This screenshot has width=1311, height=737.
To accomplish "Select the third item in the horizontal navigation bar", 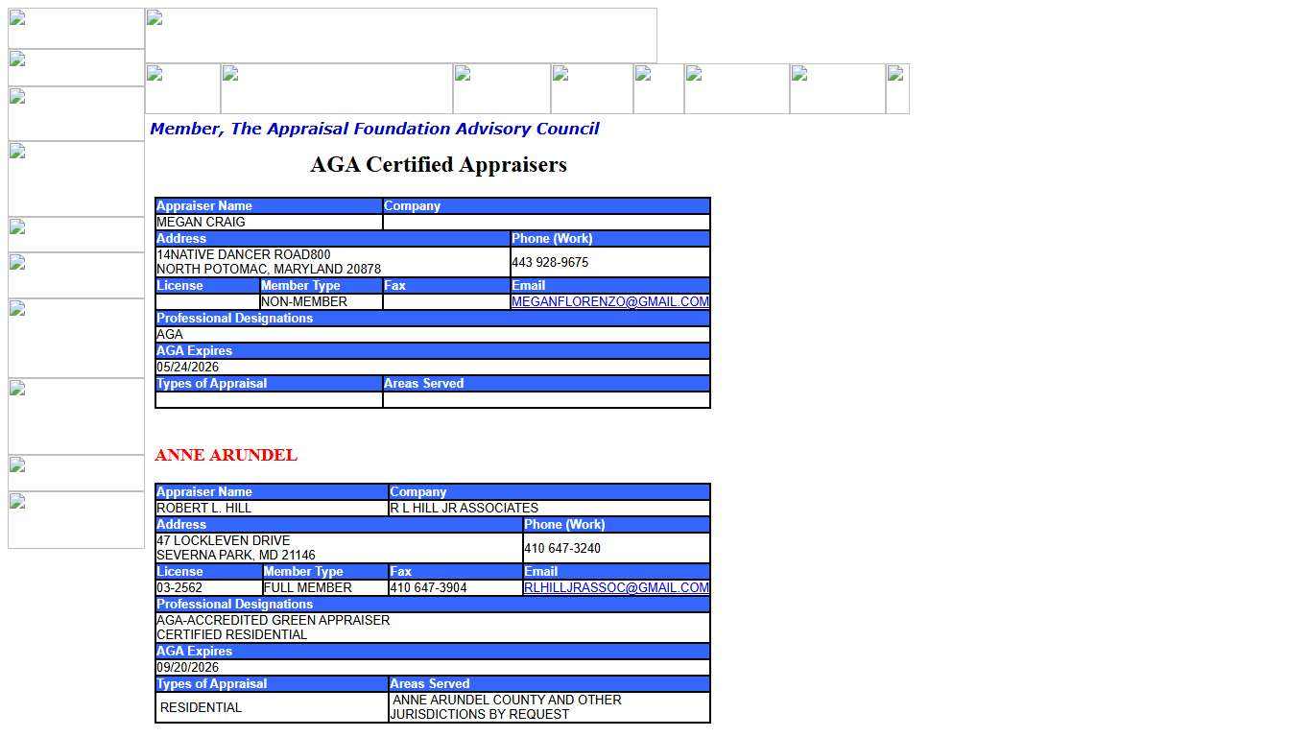I will (501, 88).
